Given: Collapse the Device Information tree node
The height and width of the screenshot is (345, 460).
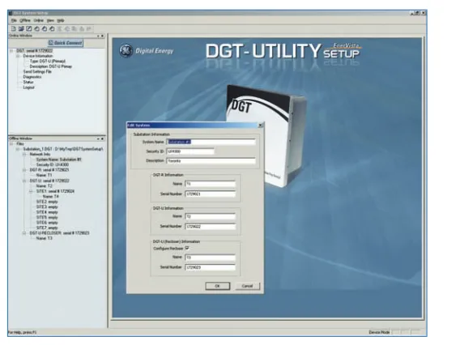Looking at the screenshot, I should coord(18,56).
